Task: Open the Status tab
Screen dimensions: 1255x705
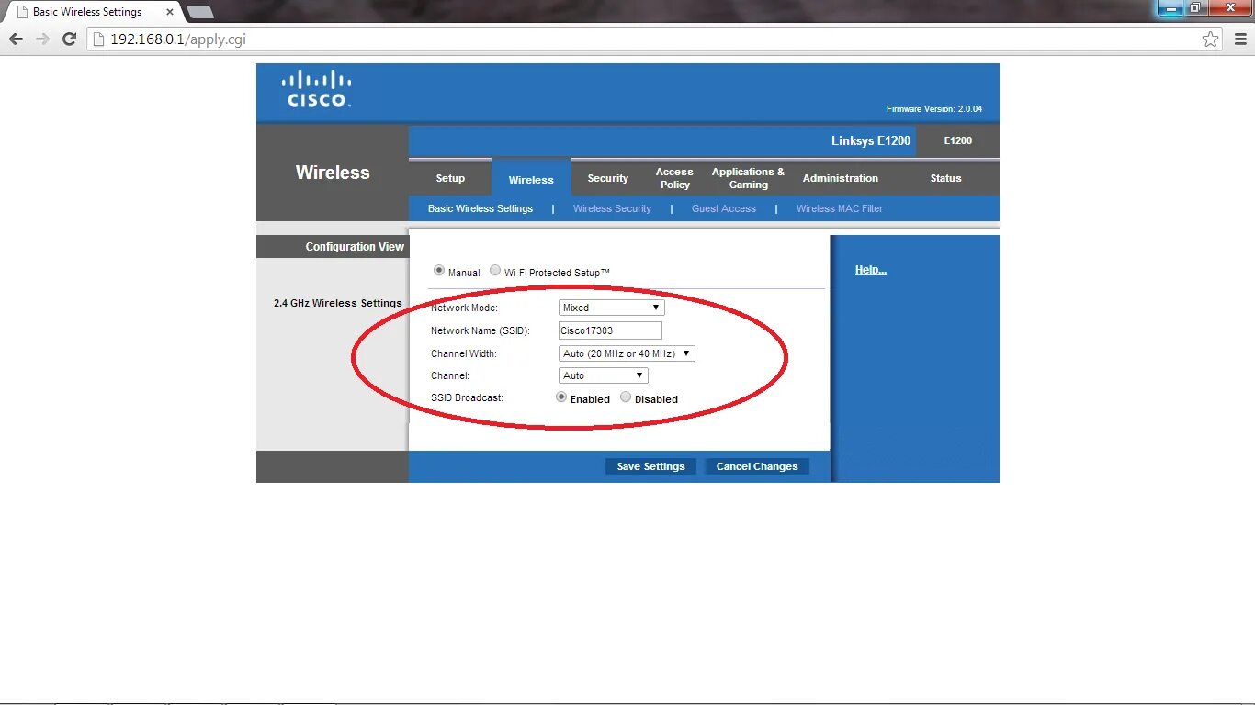Action: coord(945,178)
